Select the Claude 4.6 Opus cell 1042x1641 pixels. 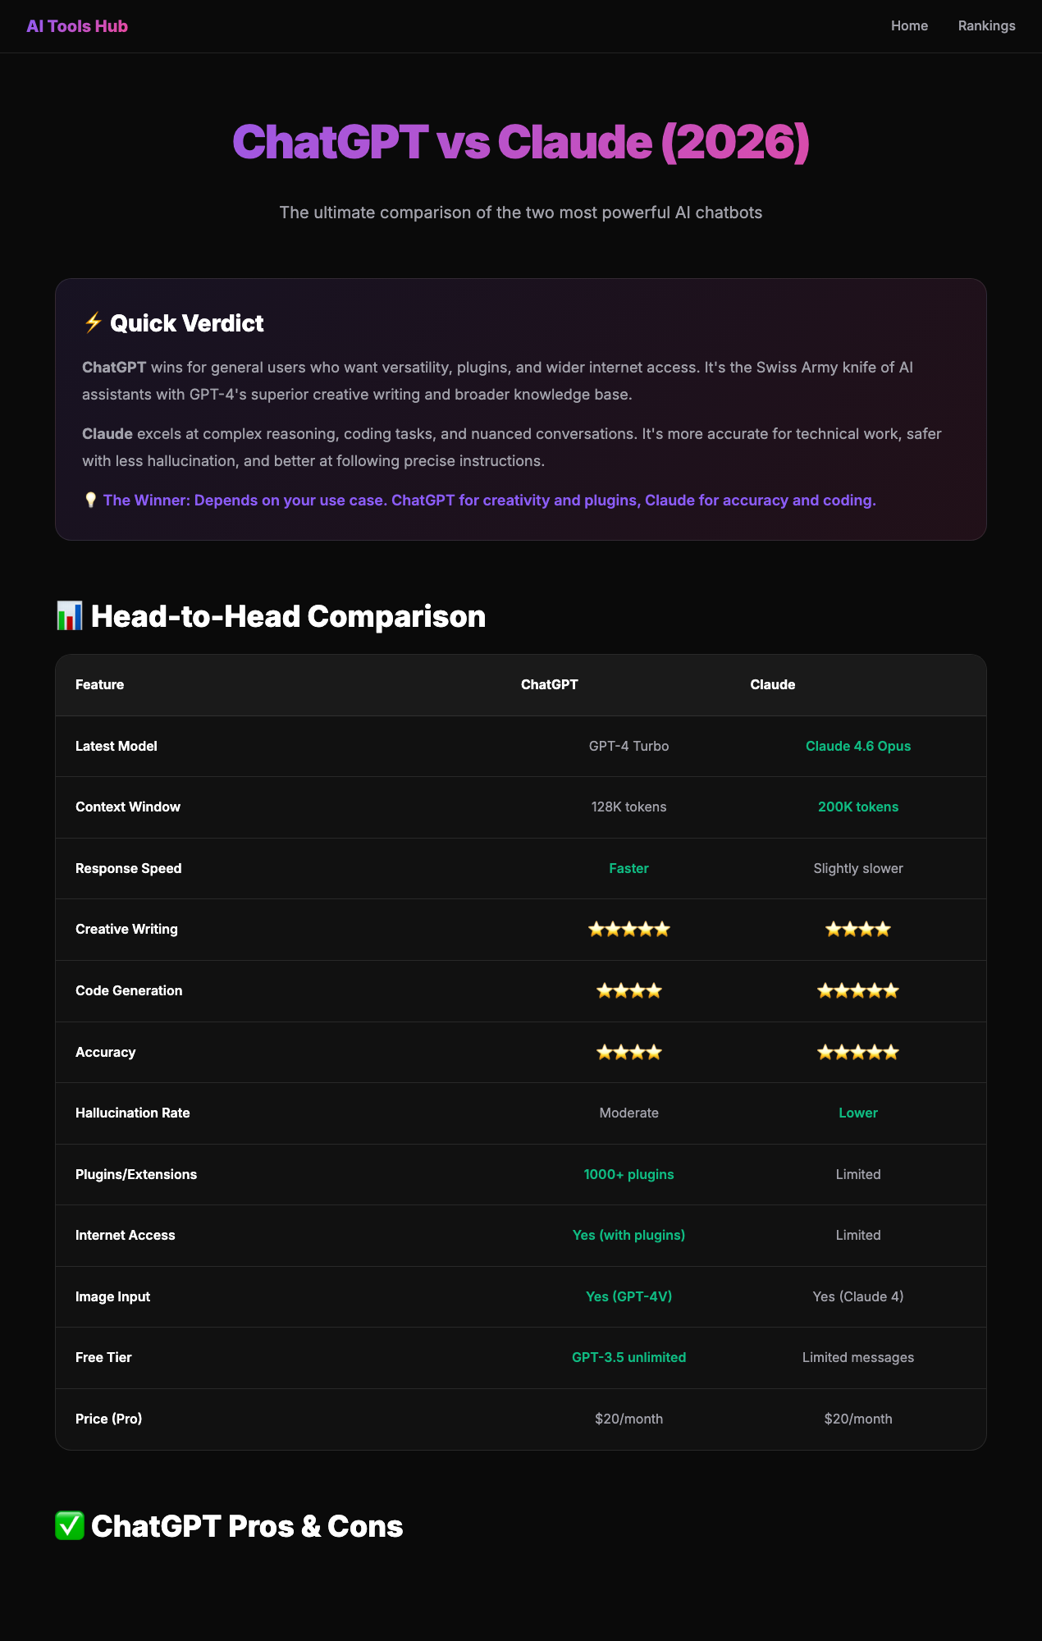(x=857, y=746)
